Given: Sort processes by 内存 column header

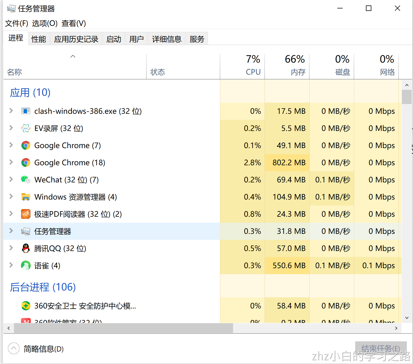Looking at the screenshot, I should tap(287, 67).
